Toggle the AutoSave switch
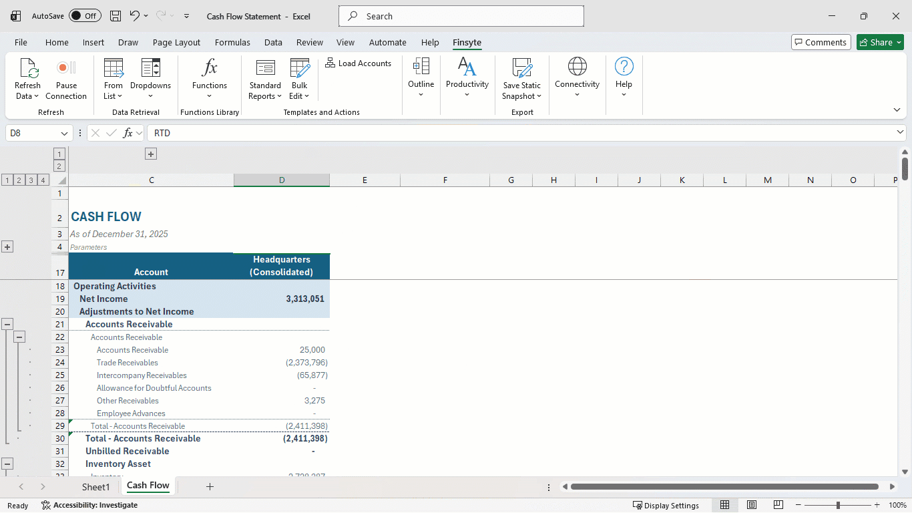 tap(85, 16)
